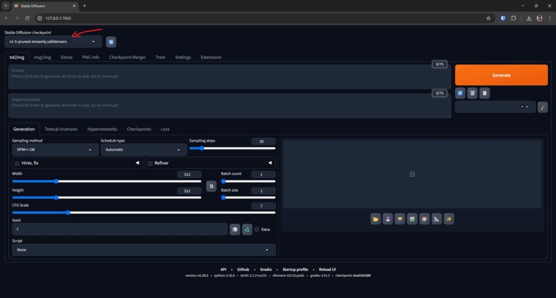The width and height of the screenshot is (556, 298).
Task: Save the image with floppy icon
Action: 388,219
